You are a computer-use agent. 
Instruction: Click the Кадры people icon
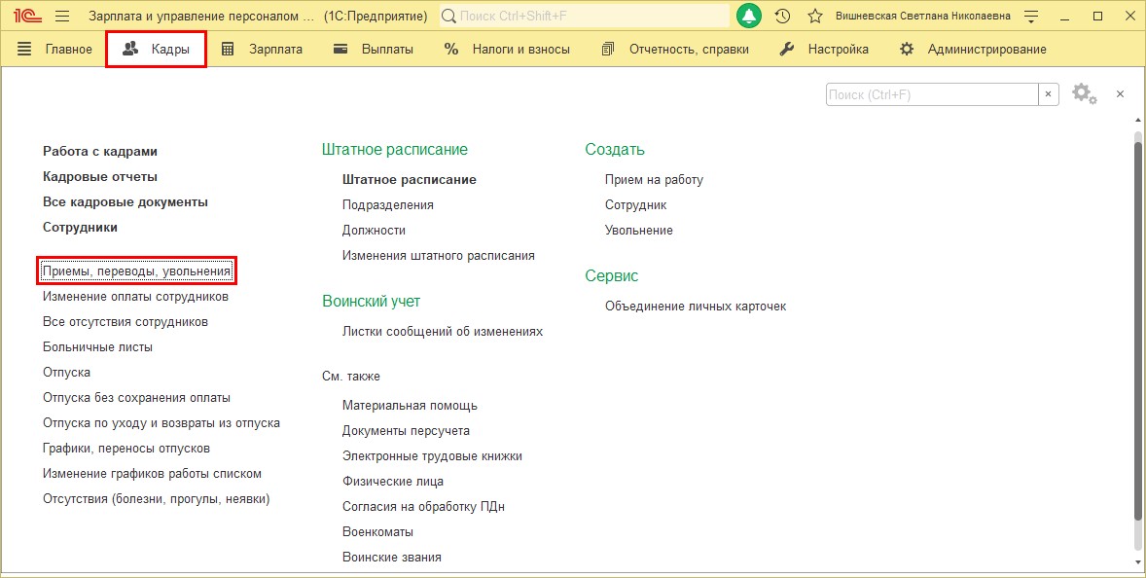click(x=130, y=49)
